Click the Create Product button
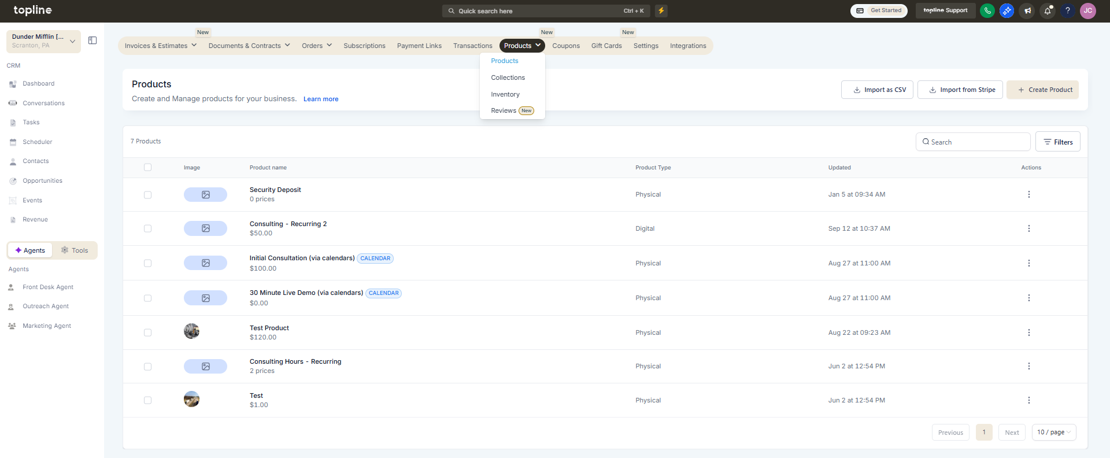This screenshot has height=458, width=1110. click(1042, 90)
